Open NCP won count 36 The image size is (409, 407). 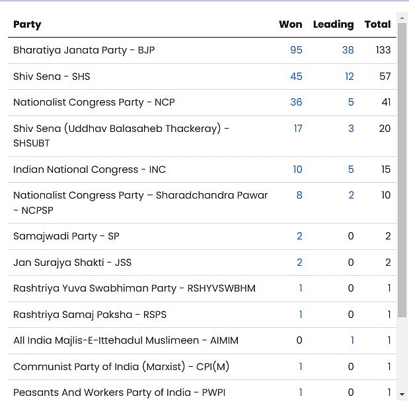(296, 102)
